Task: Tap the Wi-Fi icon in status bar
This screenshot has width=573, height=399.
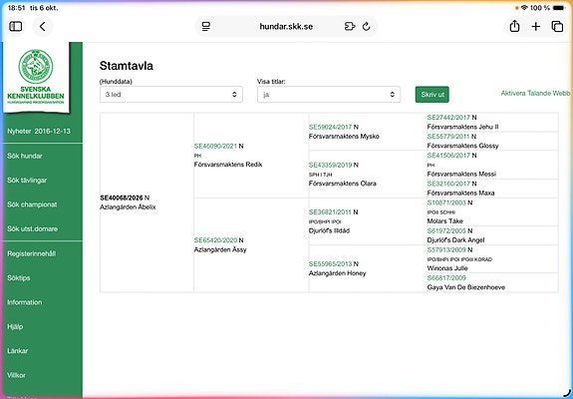Action: 524,8
